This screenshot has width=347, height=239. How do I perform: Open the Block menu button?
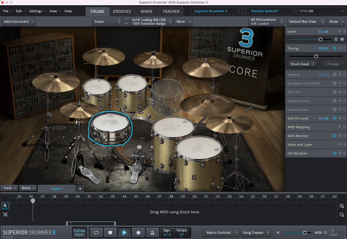[x=28, y=188]
